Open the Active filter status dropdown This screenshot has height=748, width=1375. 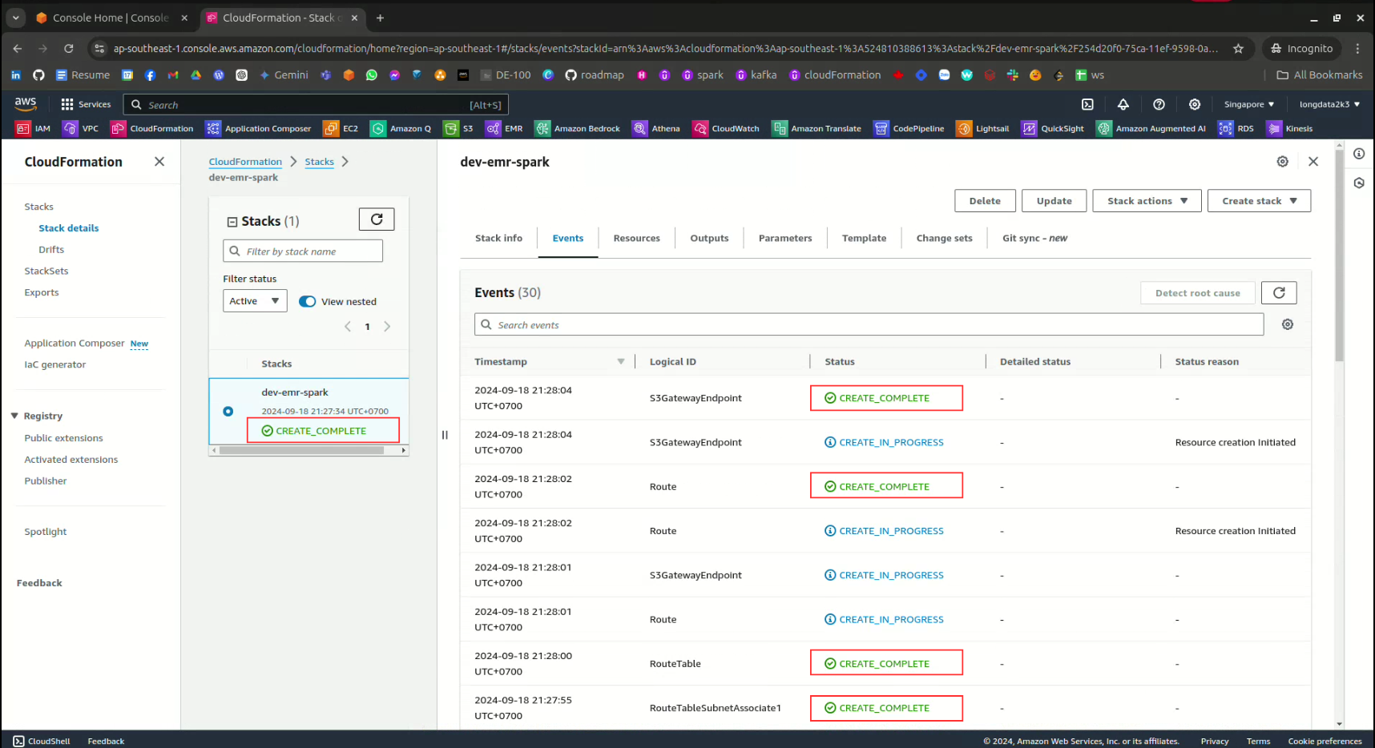(254, 301)
